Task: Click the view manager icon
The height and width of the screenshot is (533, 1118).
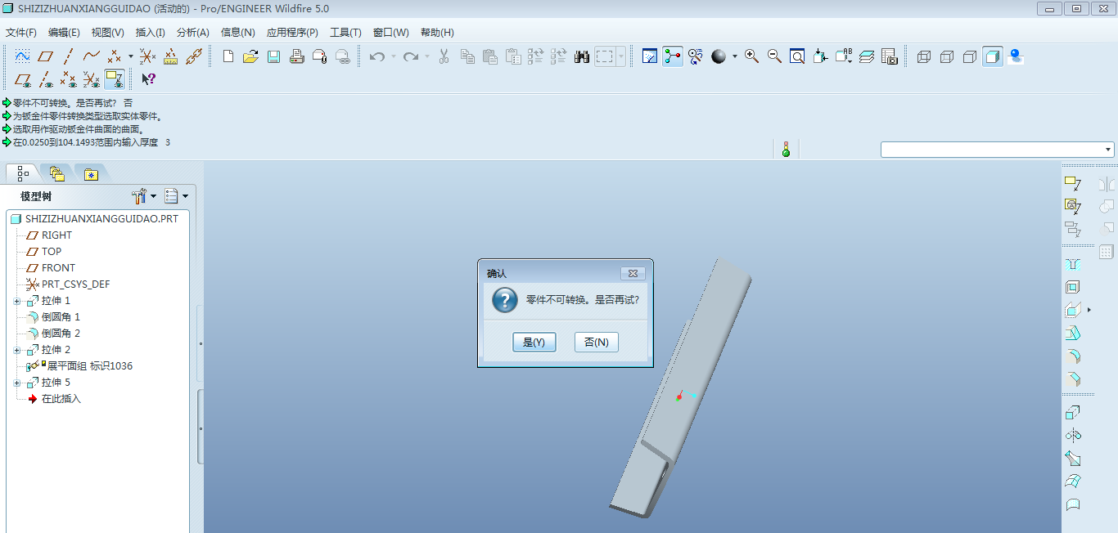Action: (890, 56)
